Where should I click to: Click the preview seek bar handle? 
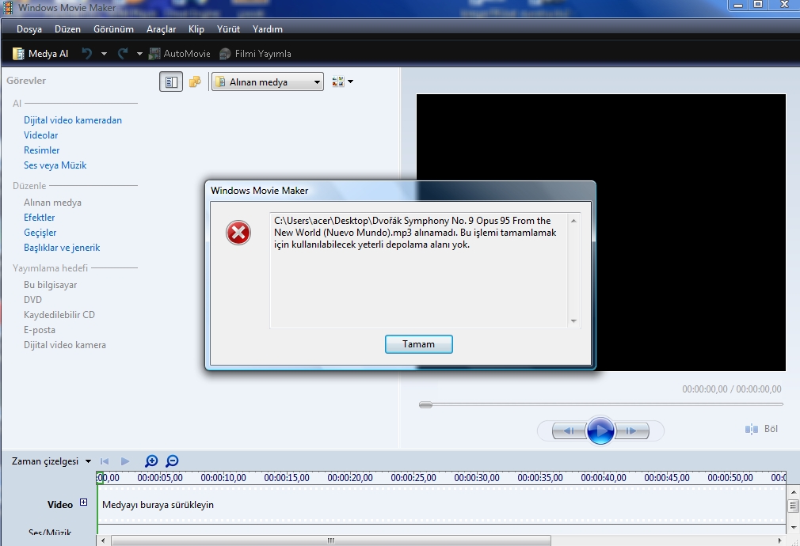(x=425, y=405)
